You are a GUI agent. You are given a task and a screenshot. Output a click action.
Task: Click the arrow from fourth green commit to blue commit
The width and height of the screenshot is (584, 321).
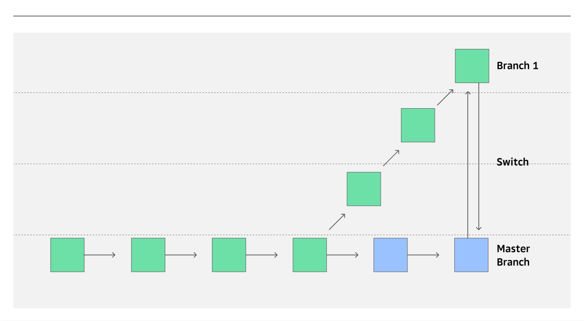pos(343,255)
